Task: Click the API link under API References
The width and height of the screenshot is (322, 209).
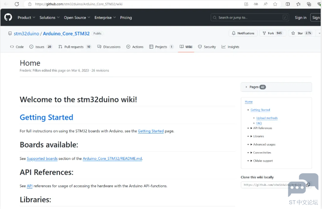Action: (30, 186)
